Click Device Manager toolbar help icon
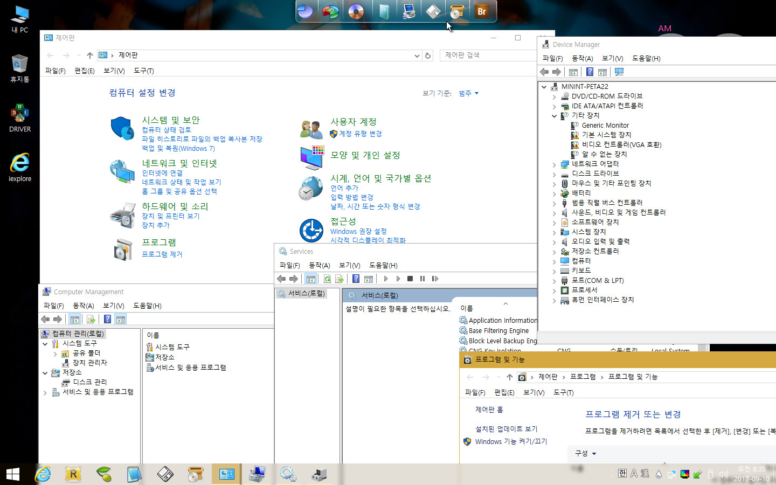 pos(590,72)
